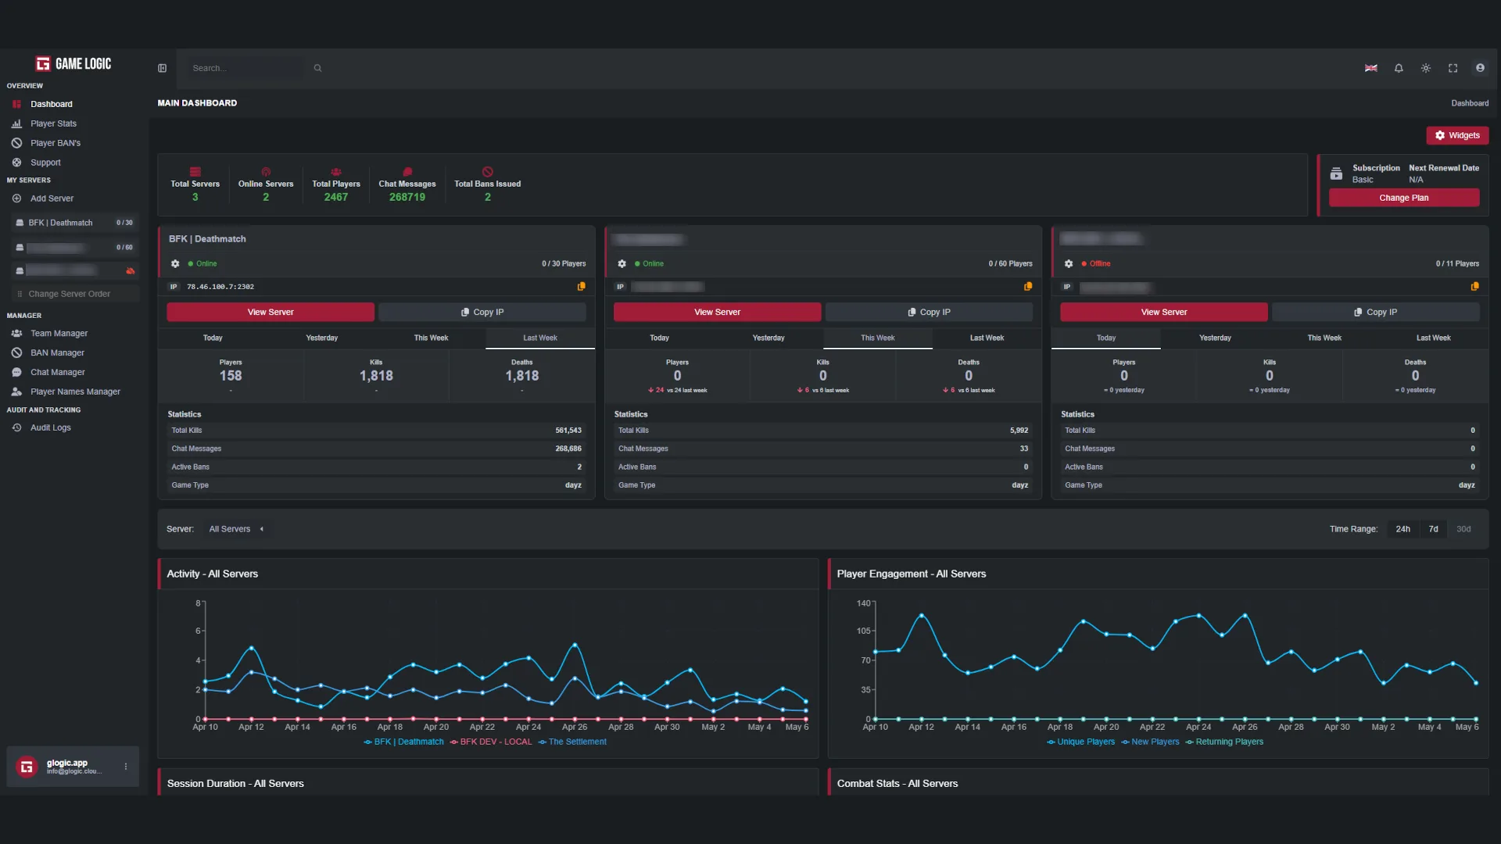Open the language flag selector
Image resolution: width=1501 pixels, height=844 pixels.
point(1371,68)
